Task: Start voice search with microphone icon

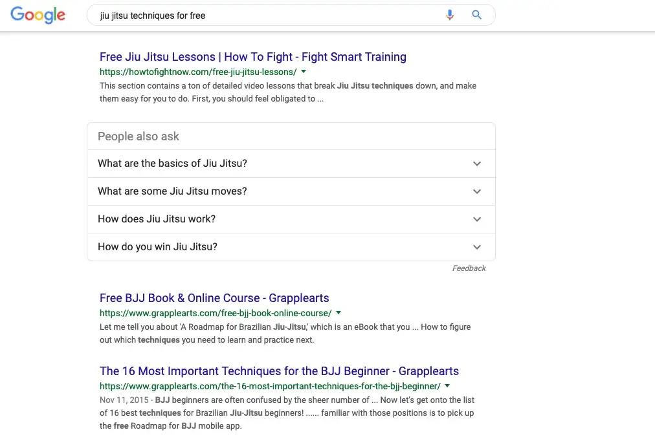Action: (449, 15)
